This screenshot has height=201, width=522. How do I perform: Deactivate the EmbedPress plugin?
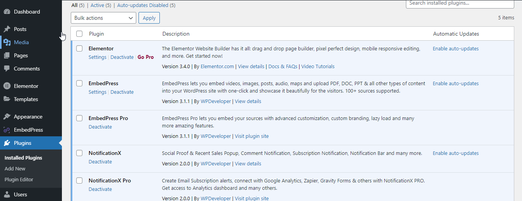point(122,92)
